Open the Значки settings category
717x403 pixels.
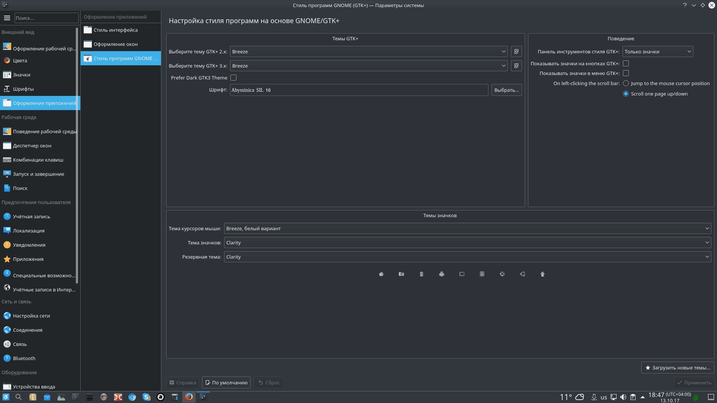(x=40, y=75)
